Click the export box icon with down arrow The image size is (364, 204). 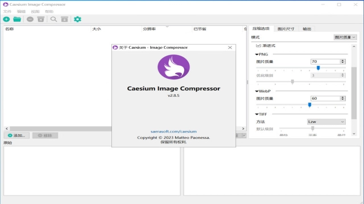click(x=64, y=19)
